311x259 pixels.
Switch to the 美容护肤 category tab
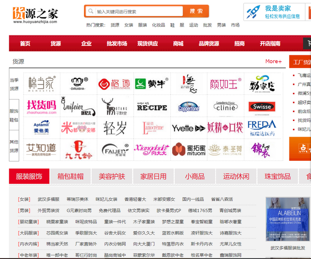pos(112,176)
